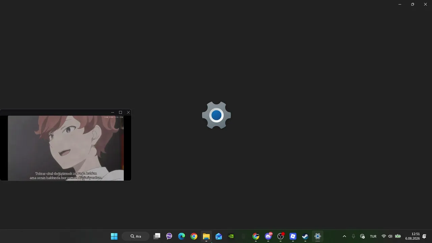Open Steam from the taskbar
The height and width of the screenshot is (243, 432).
coord(305,236)
